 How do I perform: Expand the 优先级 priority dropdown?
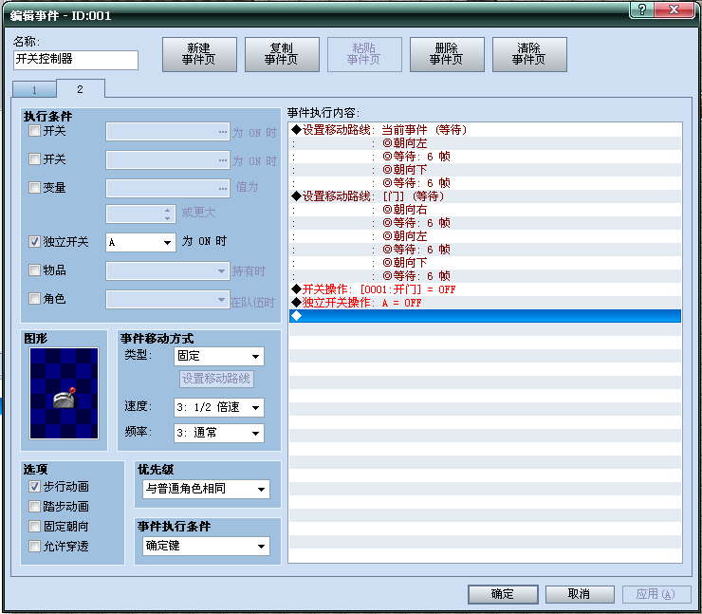coord(205,490)
